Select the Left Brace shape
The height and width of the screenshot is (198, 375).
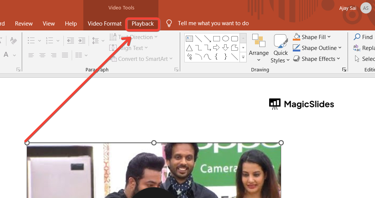coord(217,57)
